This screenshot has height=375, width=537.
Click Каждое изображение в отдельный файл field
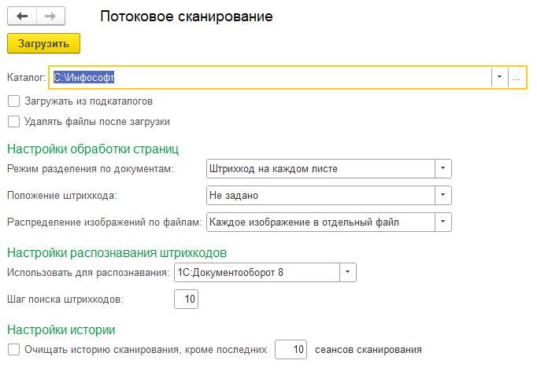click(x=320, y=222)
